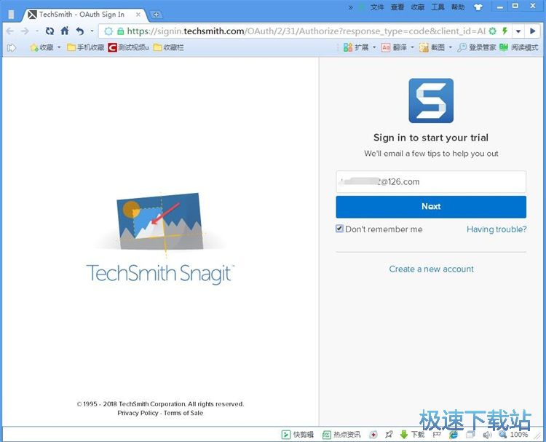Open 快剪辑 in status bar

298,434
